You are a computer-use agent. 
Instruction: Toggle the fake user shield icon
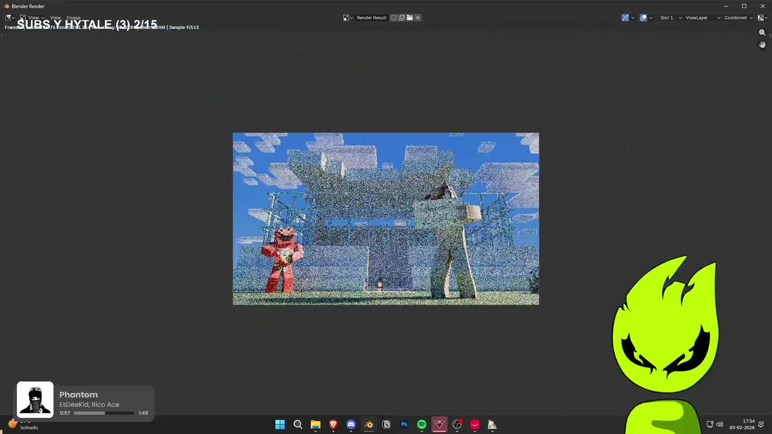[x=394, y=17]
